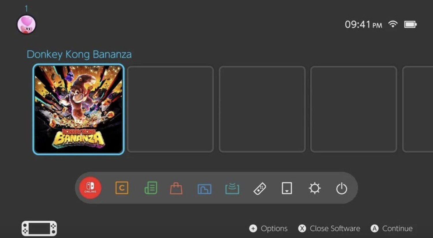
Task: Open System Settings gear icon
Action: [x=314, y=189]
